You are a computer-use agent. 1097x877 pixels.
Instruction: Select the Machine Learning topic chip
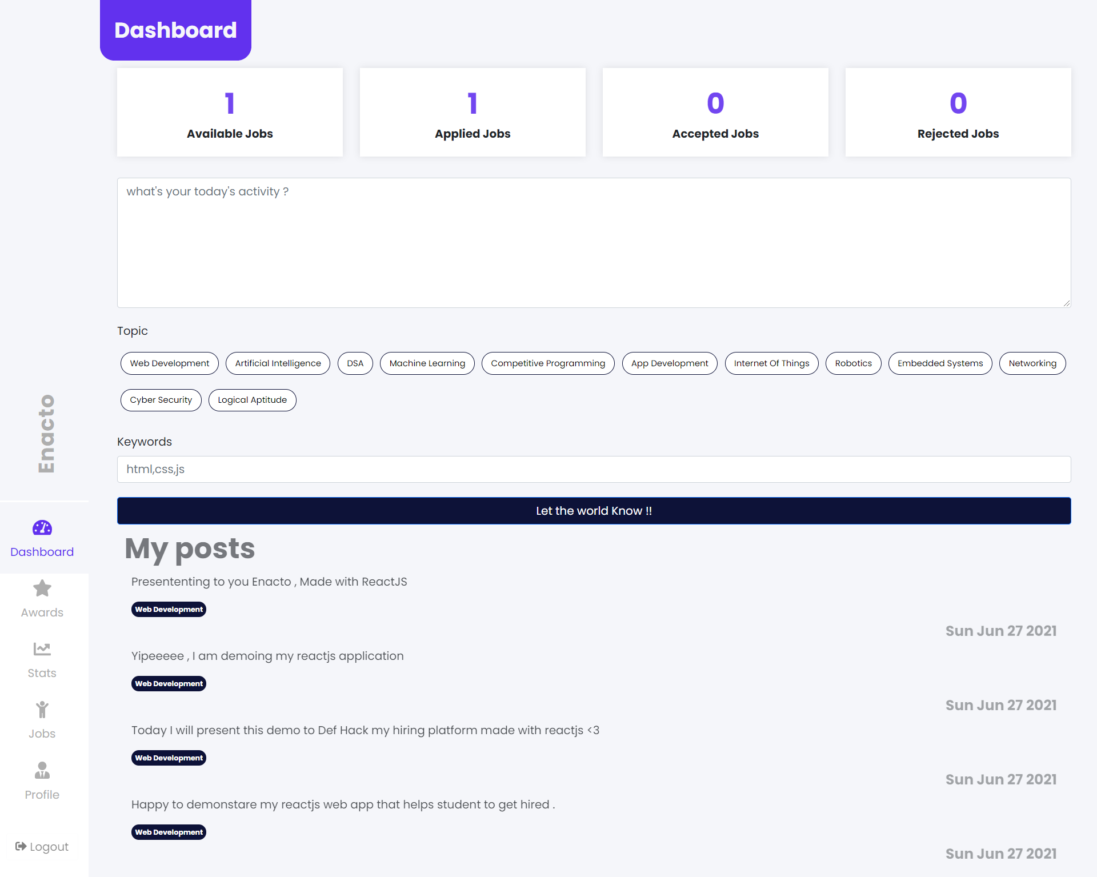tap(427, 363)
